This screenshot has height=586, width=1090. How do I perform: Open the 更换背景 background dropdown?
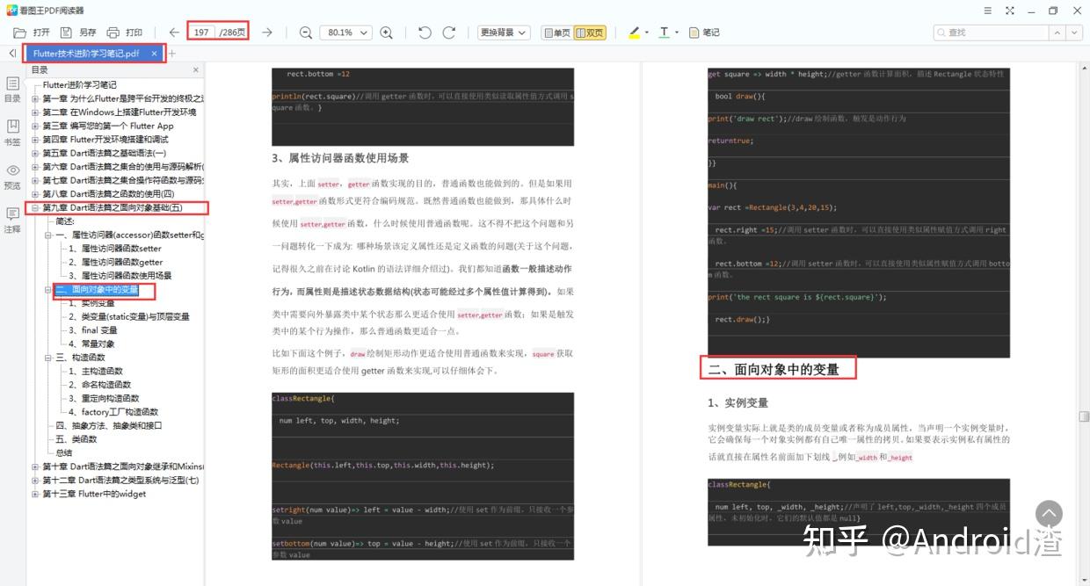[x=504, y=33]
